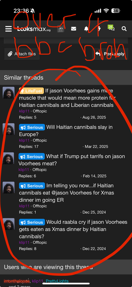Open chat icon with 28 badge
Image resolution: width=132 pixels, height=287 pixels.
(111, 28)
